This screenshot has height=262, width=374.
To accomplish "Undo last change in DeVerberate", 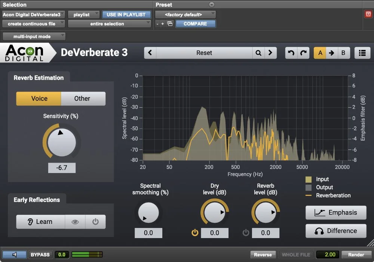I will point(291,53).
